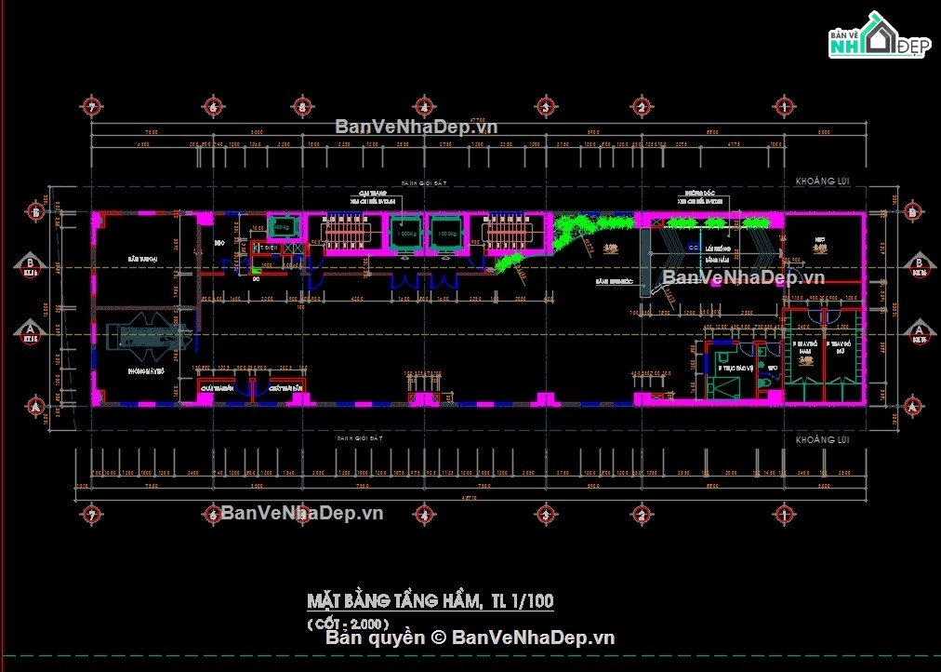941x672 pixels.
Task: Select the left 1000Kg elevator car
Action: (407, 233)
